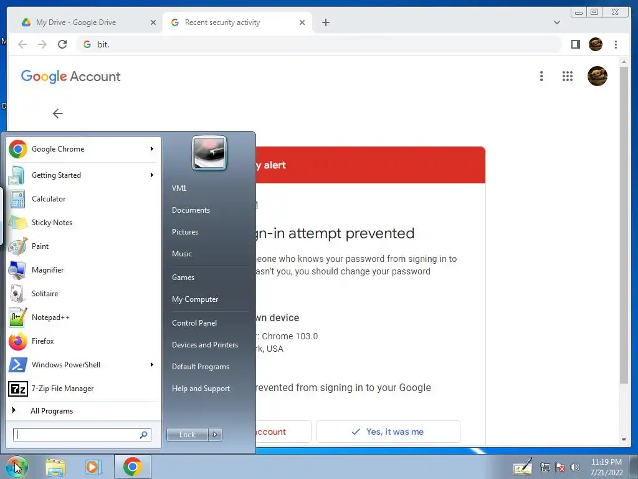The image size is (638, 479).
Task: Expand Windows PowerShell submenu arrow
Action: (152, 364)
